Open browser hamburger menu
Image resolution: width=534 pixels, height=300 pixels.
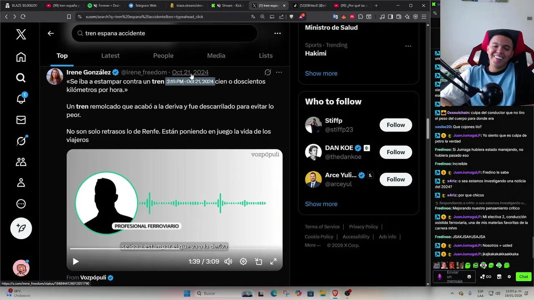pyautogui.click(x=424, y=17)
